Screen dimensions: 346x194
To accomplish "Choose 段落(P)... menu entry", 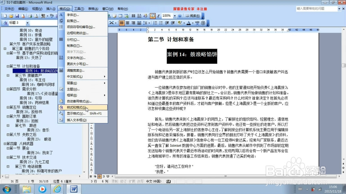I will [x=83, y=21].
